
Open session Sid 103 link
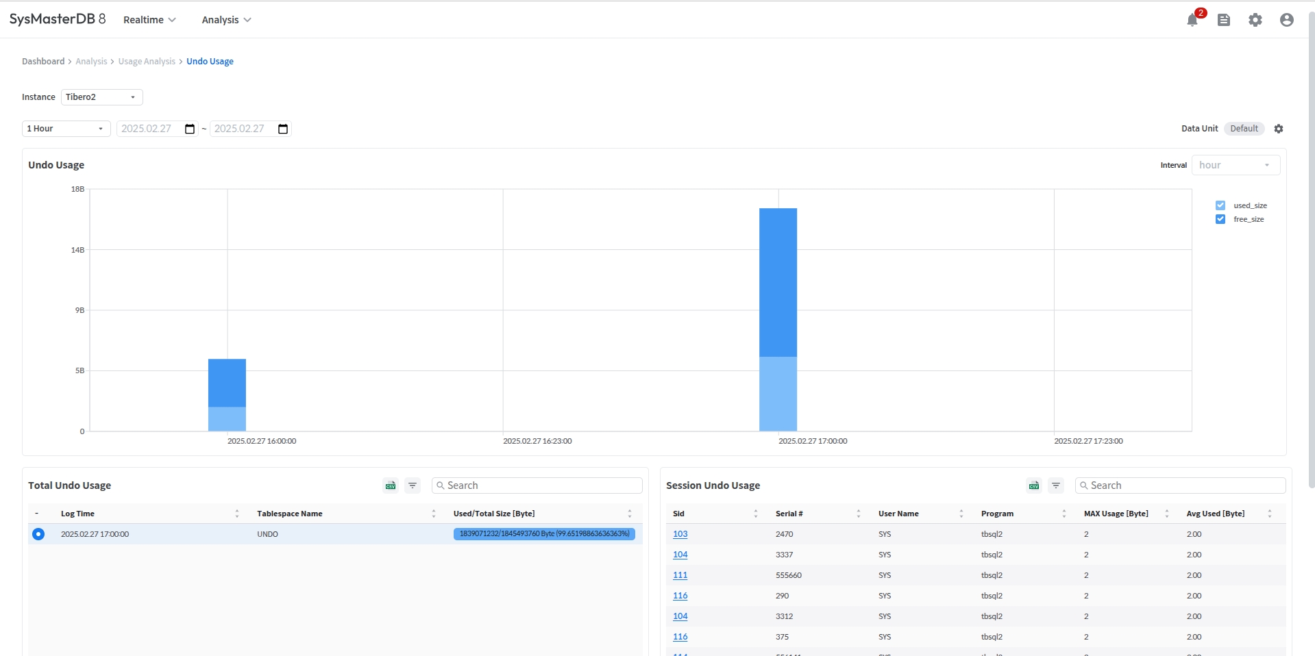pyautogui.click(x=680, y=534)
